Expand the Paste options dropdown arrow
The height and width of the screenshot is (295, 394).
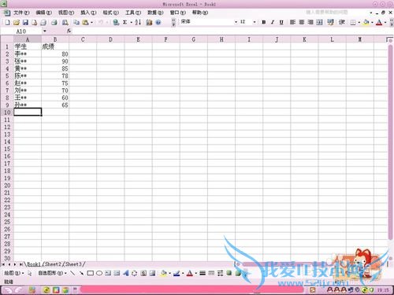pos(91,22)
